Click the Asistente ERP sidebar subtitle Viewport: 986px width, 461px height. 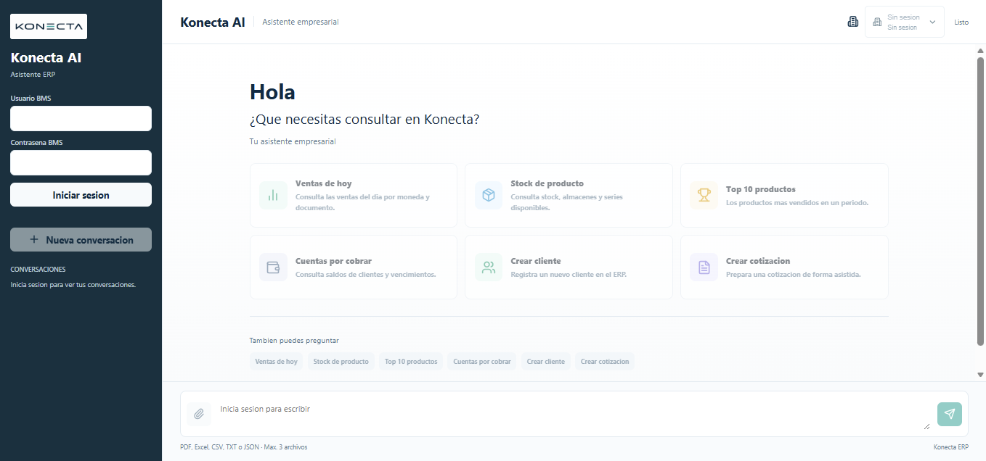pos(33,74)
